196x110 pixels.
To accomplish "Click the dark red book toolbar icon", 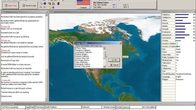I will tap(58, 3).
